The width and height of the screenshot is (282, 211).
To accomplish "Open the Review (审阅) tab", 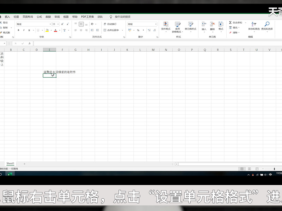I will tap(57, 17).
